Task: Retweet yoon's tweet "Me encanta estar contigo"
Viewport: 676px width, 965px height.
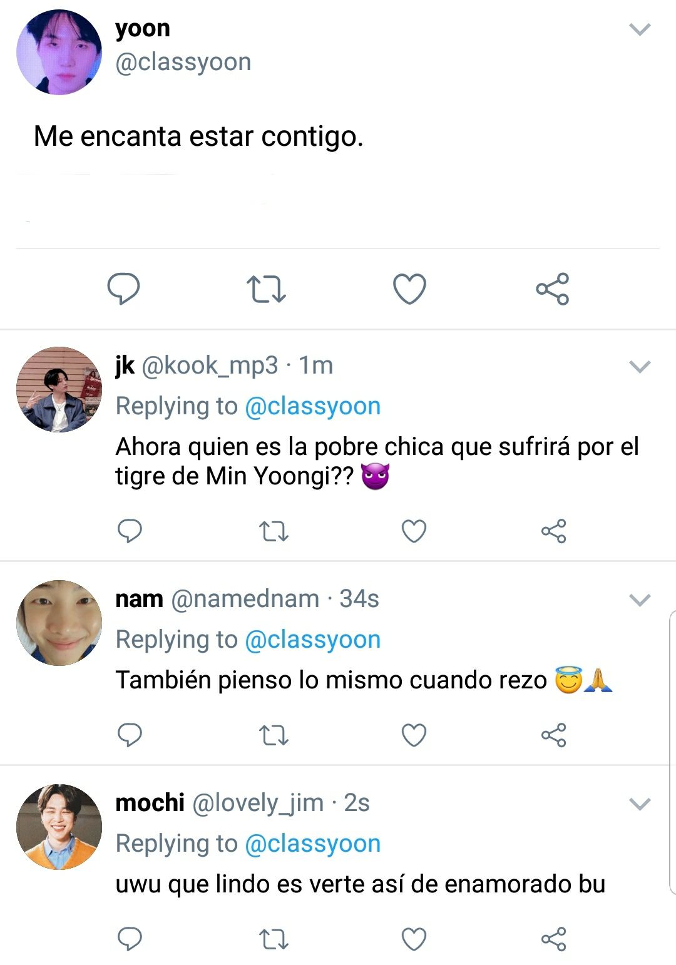Action: [x=266, y=289]
